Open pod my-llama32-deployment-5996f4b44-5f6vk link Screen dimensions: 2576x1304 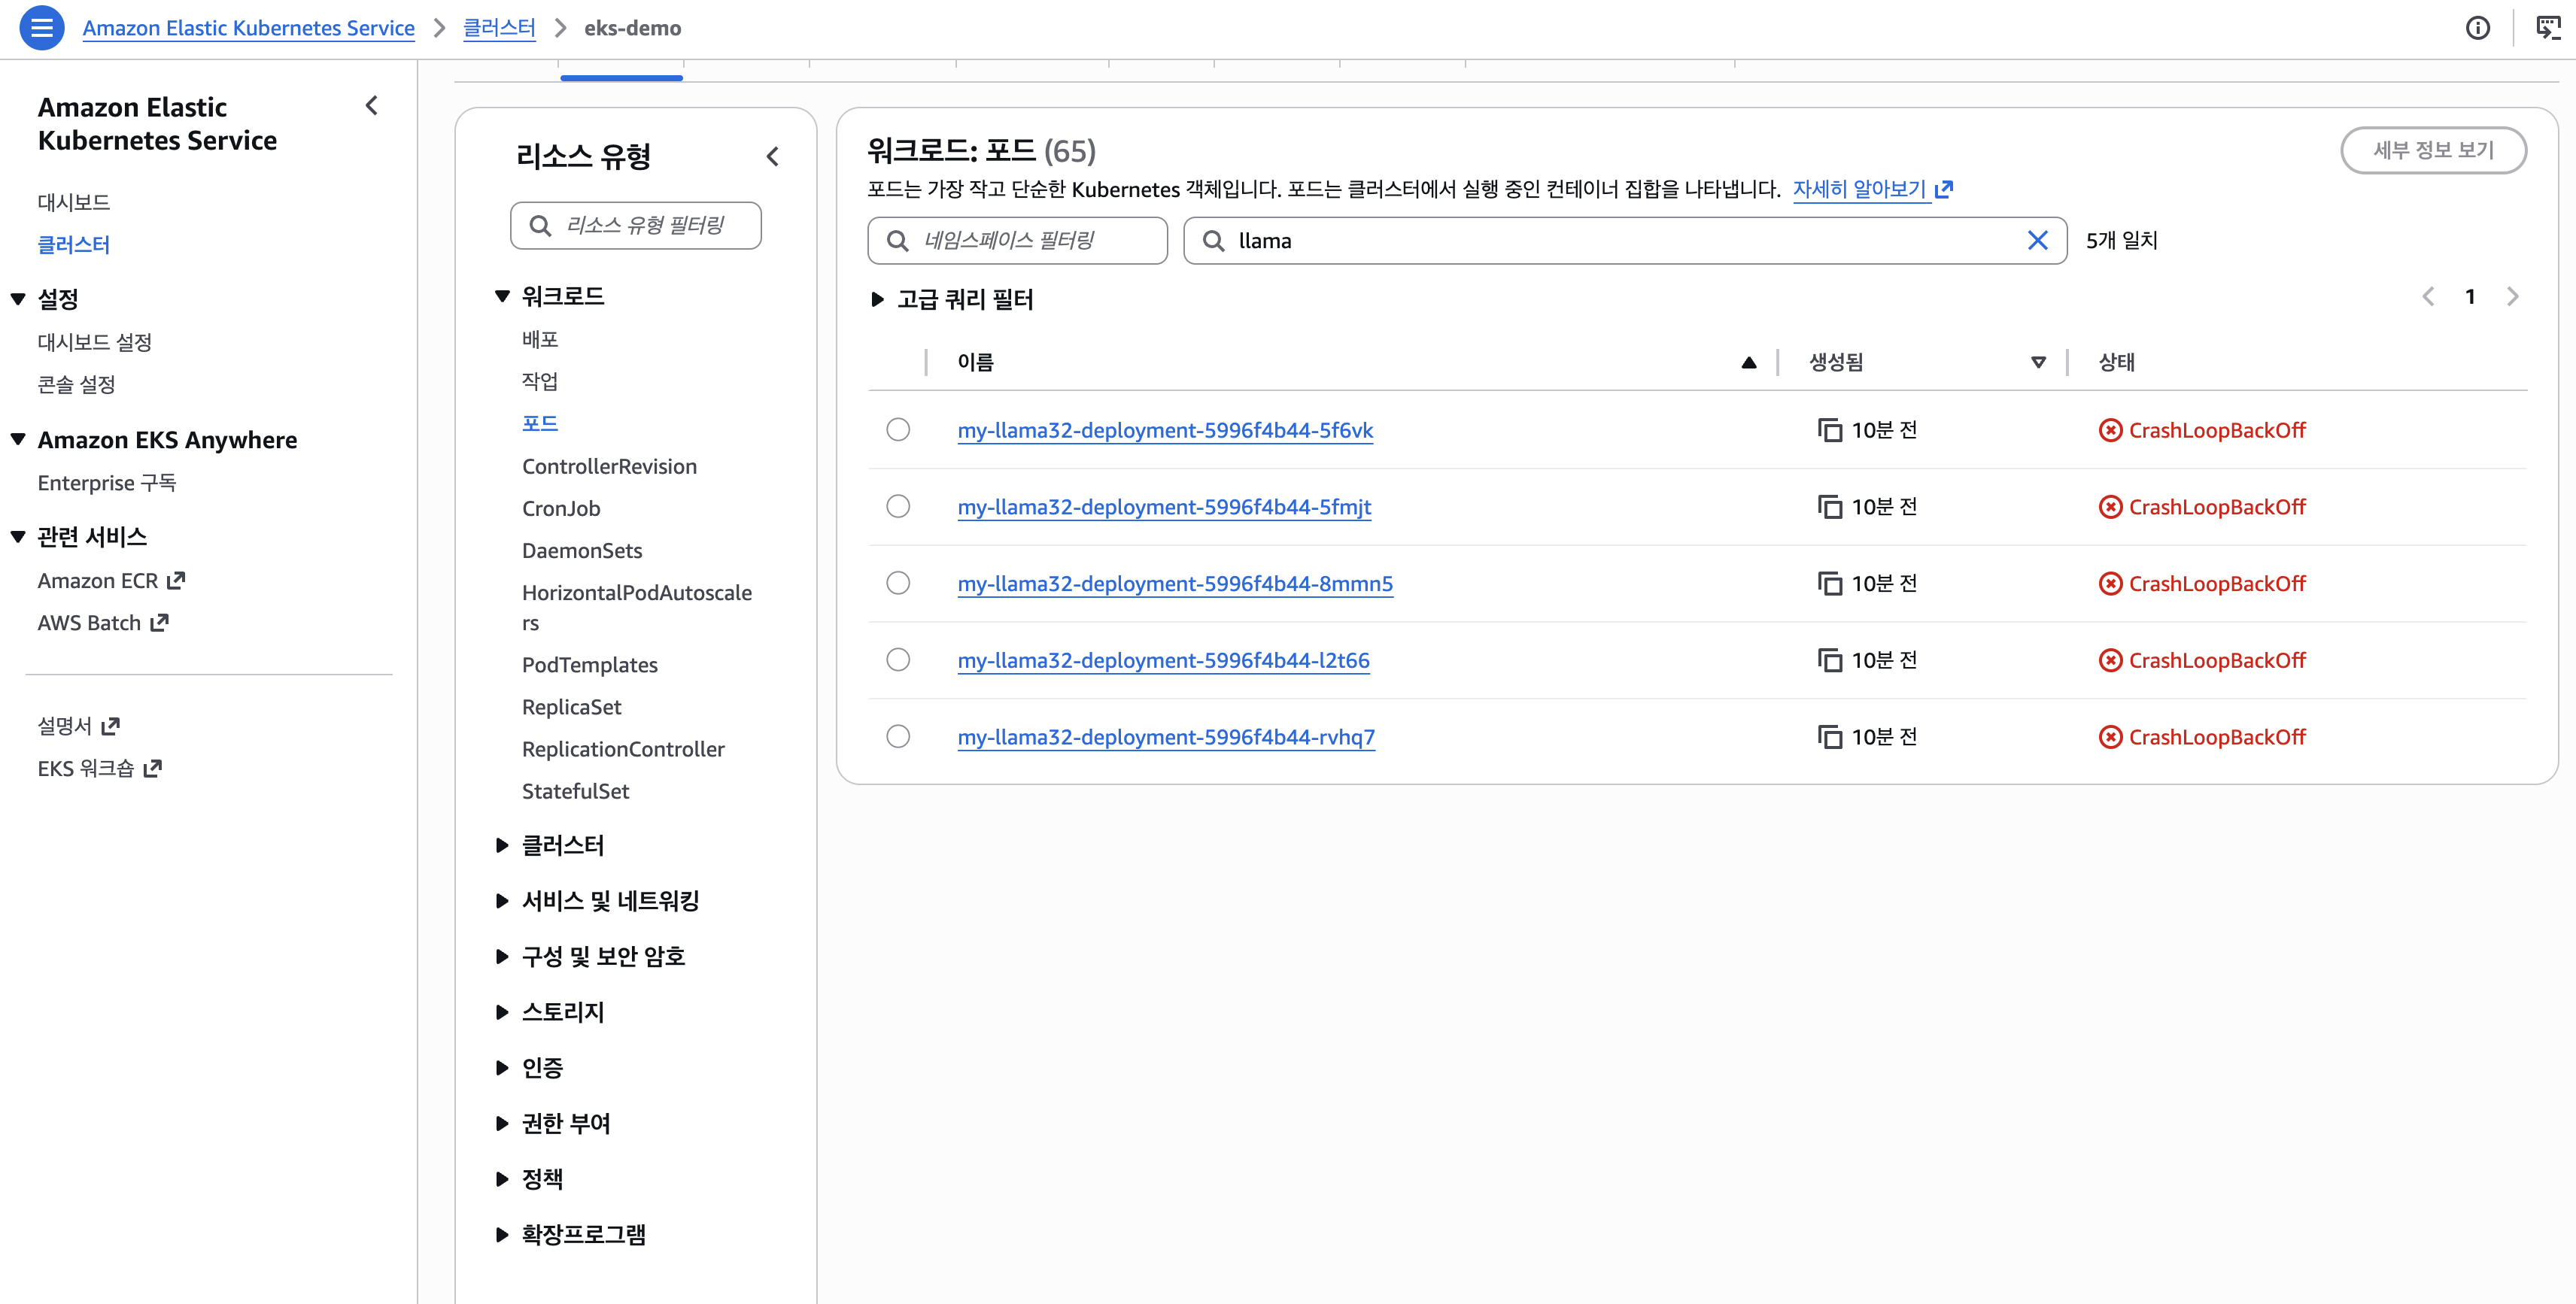coord(1165,431)
